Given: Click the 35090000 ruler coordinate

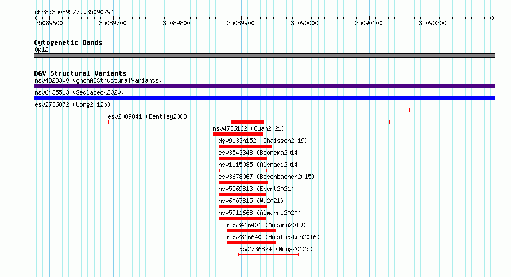Looking at the screenshot, I should (304, 23).
